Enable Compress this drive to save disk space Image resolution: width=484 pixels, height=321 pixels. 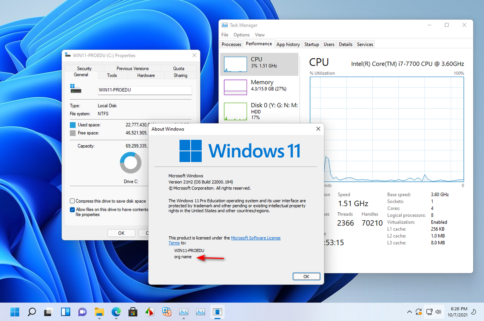tap(72, 201)
